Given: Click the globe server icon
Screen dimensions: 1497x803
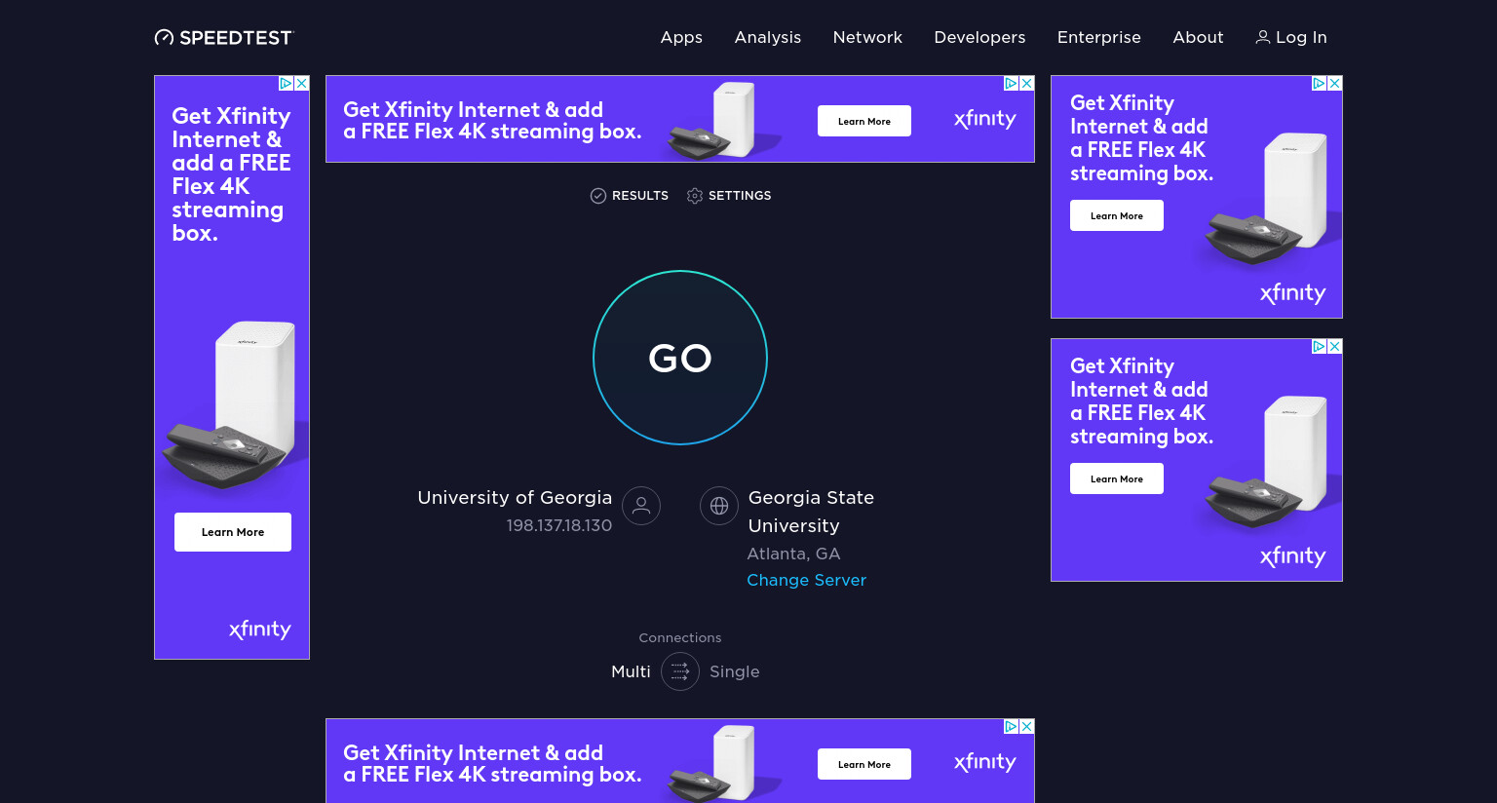Looking at the screenshot, I should [719, 506].
